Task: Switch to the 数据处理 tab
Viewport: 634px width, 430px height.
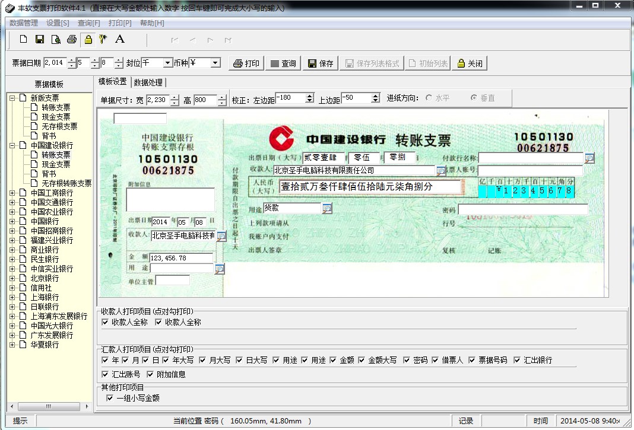Action: point(148,82)
